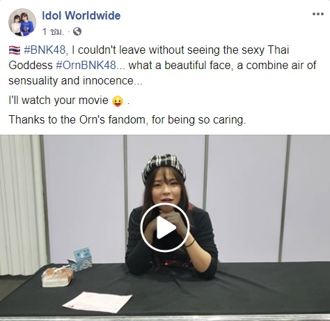Click the plaid beret in the video preview
330x321 pixels.
164,167
